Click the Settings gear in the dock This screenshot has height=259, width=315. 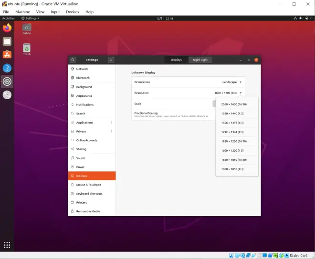click(7, 82)
